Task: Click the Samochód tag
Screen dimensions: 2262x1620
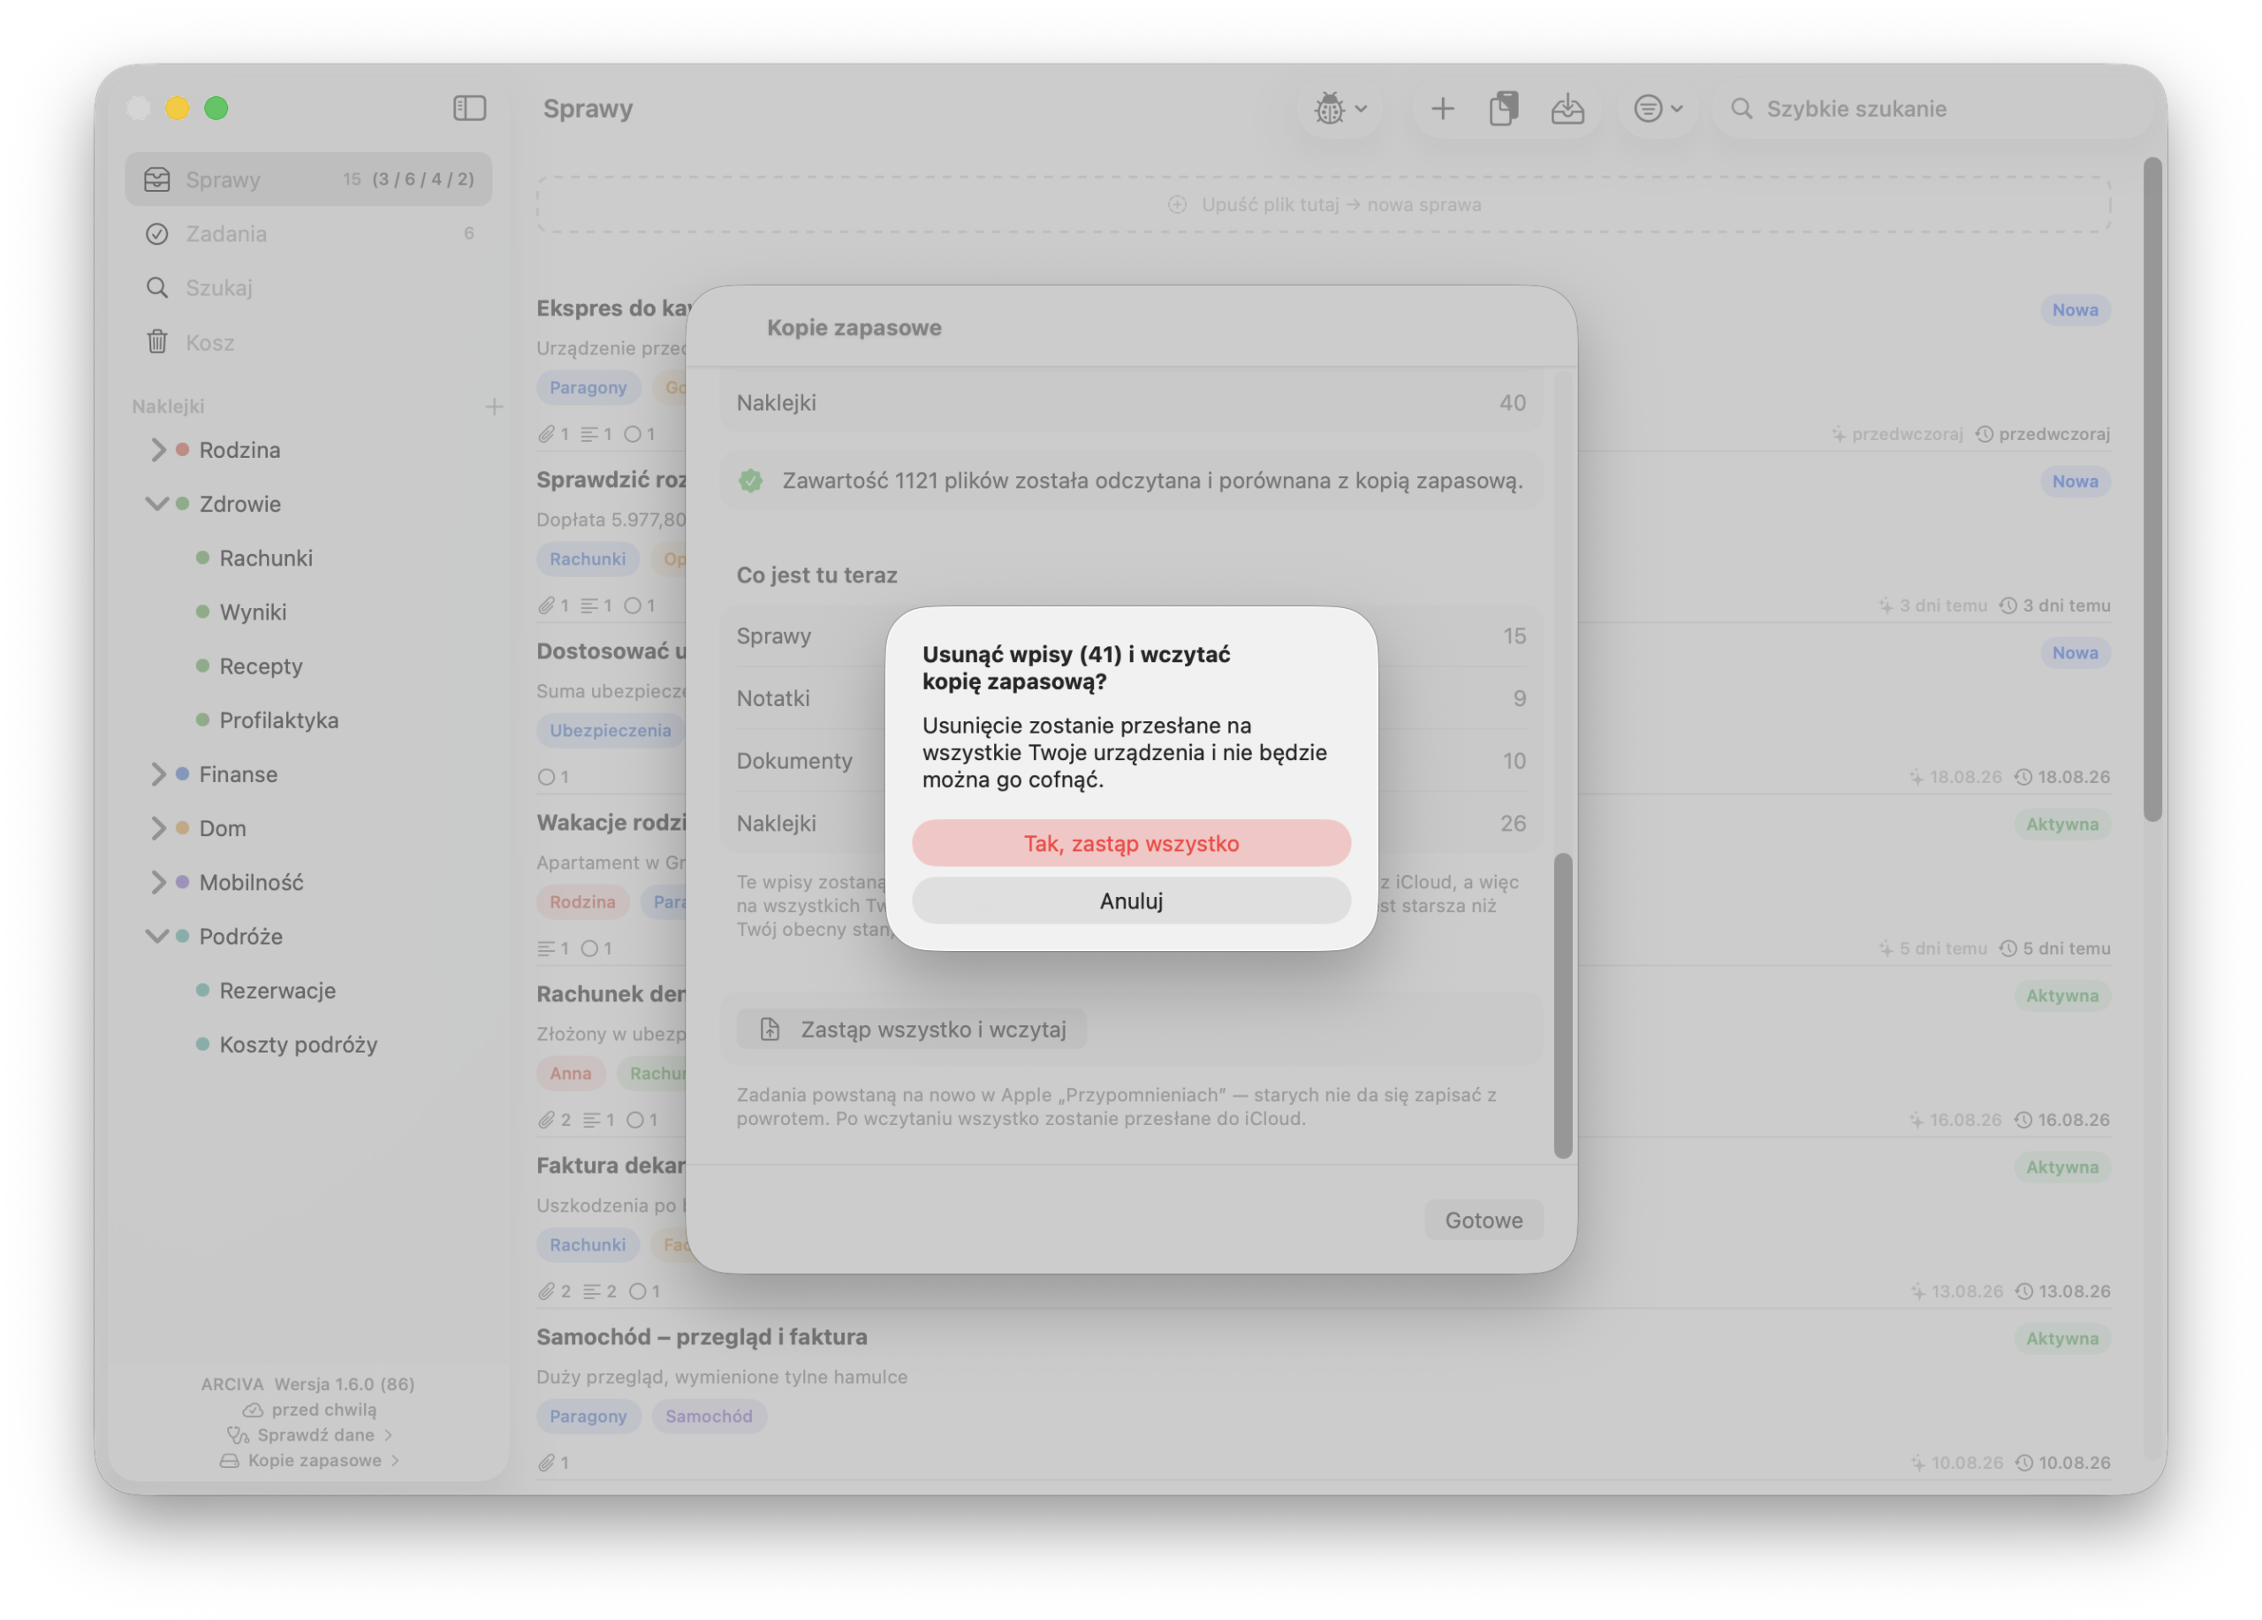Action: pos(708,1416)
